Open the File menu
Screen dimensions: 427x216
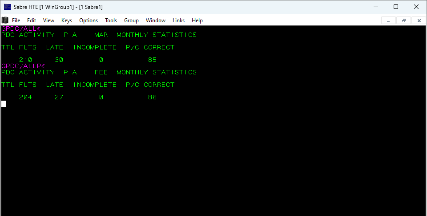coord(16,20)
